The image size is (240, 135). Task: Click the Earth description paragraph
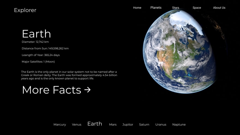click(x=69, y=75)
